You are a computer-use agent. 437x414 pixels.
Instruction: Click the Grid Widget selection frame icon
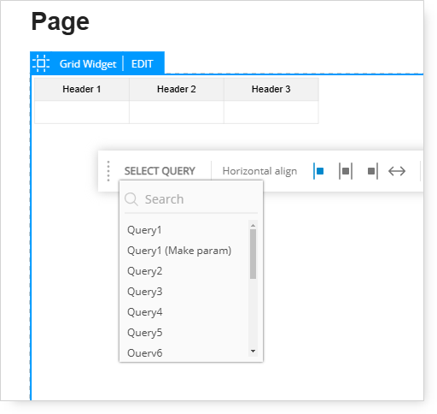pyautogui.click(x=41, y=63)
